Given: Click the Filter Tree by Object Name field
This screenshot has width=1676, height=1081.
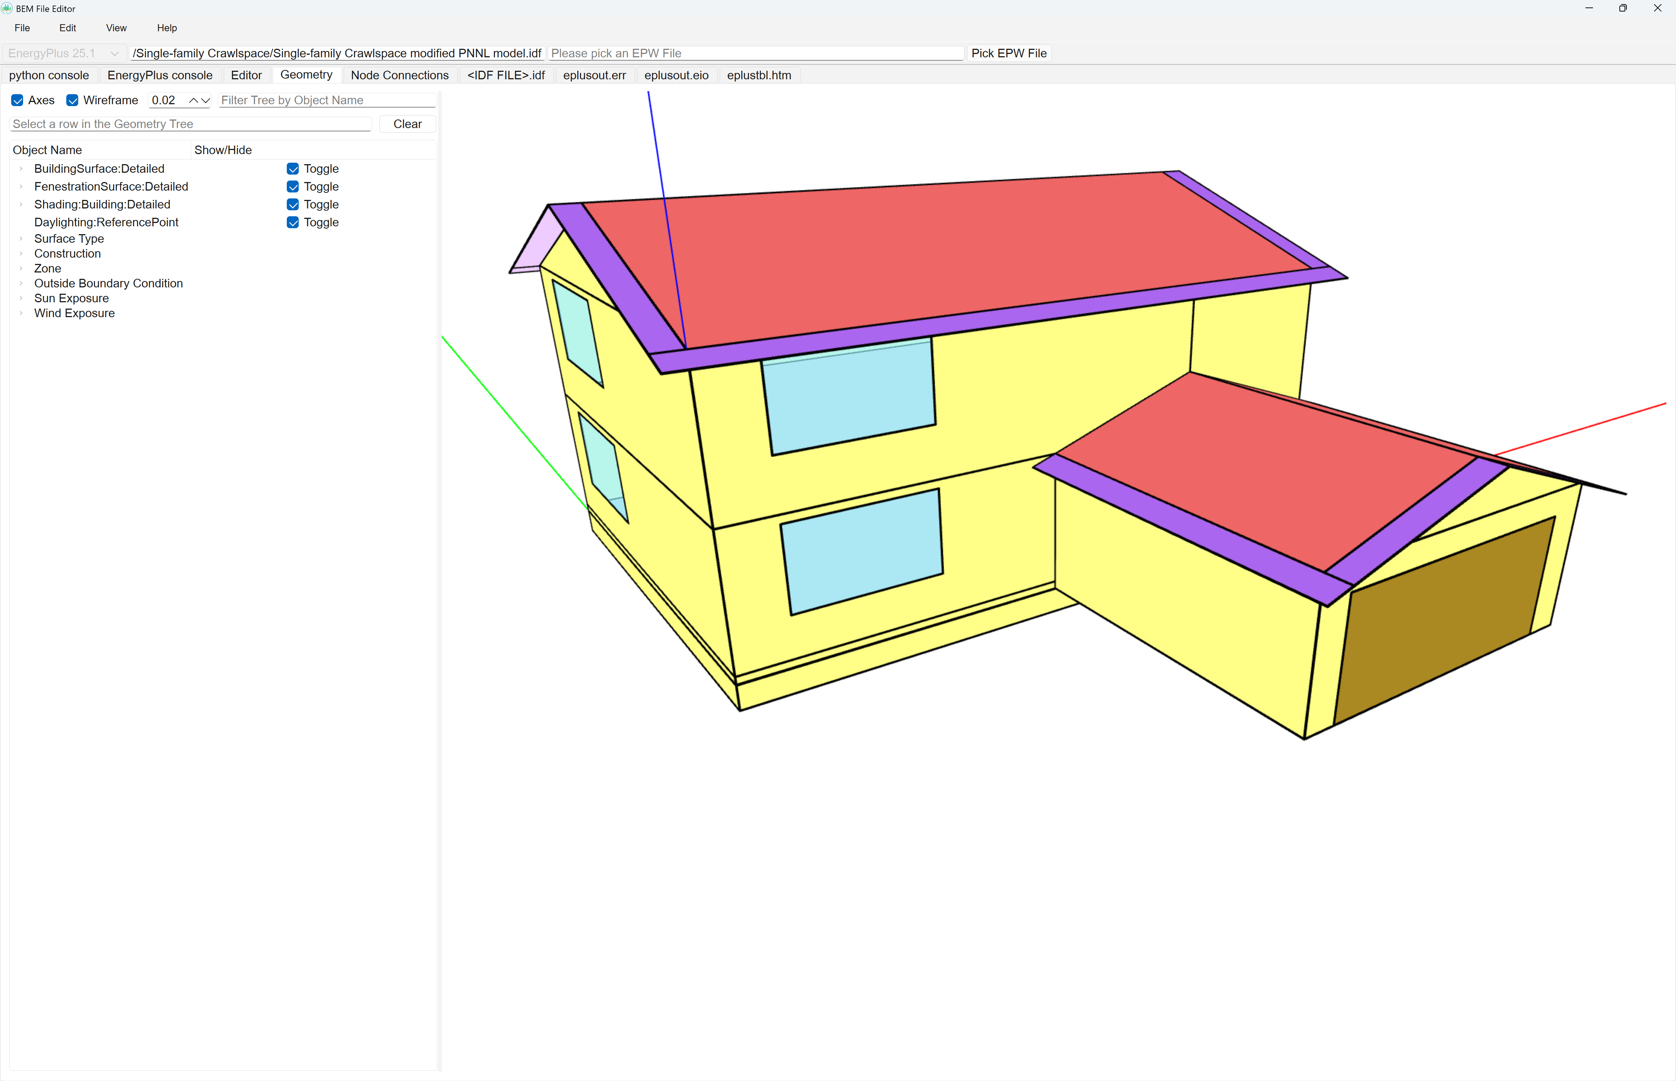Looking at the screenshot, I should pos(327,101).
